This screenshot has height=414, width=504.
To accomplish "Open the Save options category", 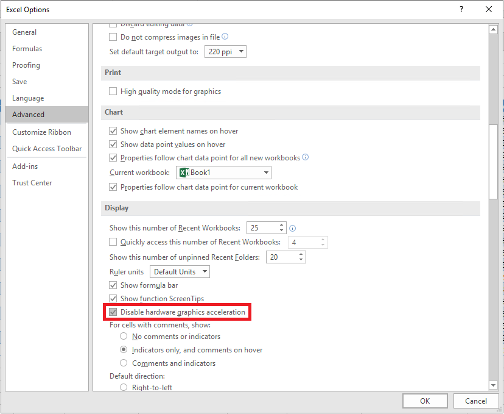I will tap(47, 82).
